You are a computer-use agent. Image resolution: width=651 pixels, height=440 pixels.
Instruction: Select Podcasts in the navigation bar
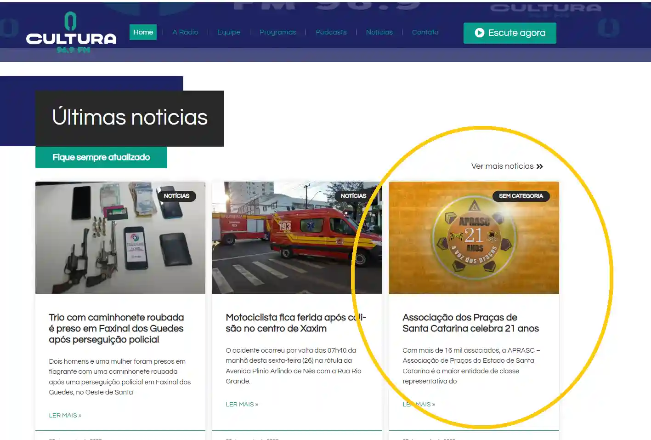click(331, 32)
